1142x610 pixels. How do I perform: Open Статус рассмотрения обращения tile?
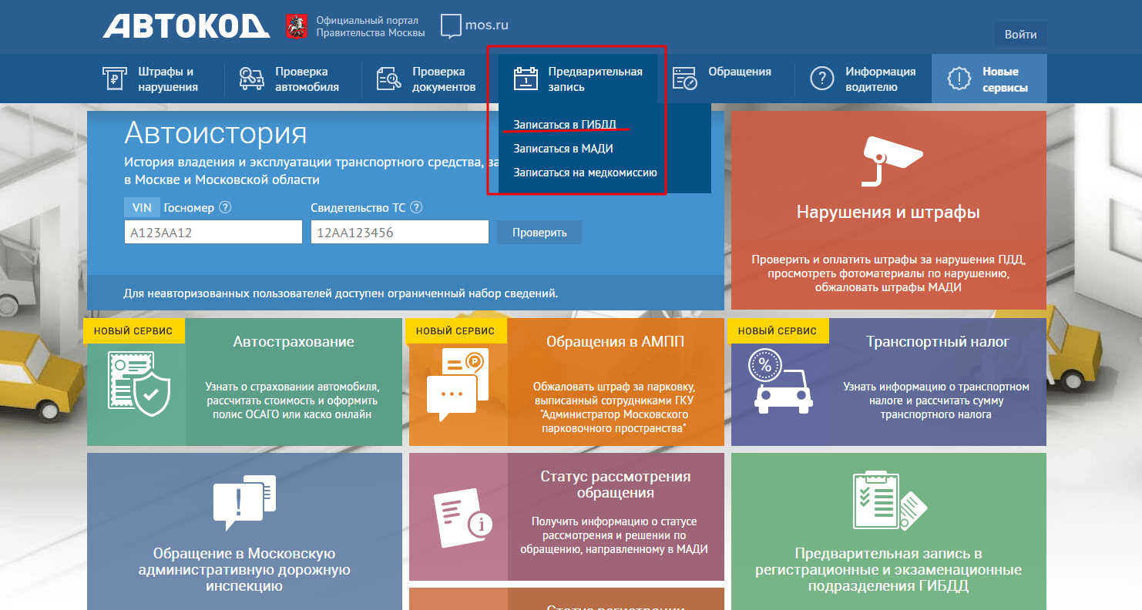566,516
